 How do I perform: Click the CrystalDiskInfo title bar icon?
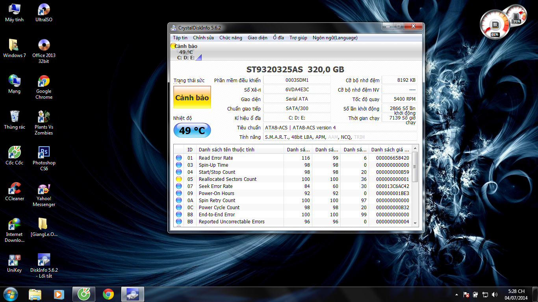(174, 28)
